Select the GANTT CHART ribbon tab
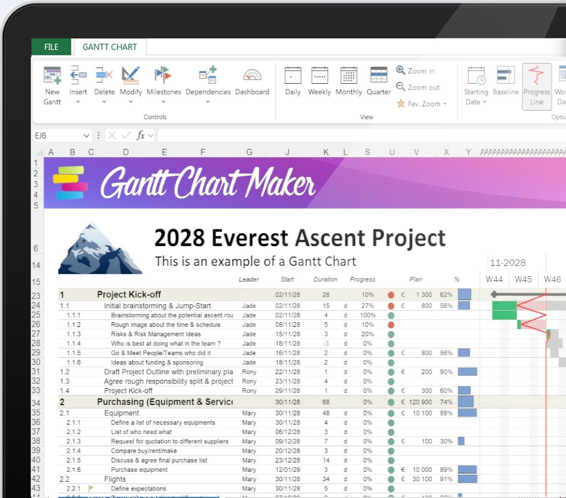This screenshot has height=498, width=566. (x=109, y=47)
